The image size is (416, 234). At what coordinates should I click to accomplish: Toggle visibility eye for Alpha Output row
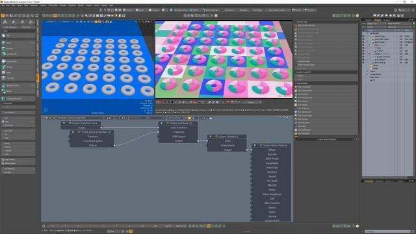tap(363, 36)
